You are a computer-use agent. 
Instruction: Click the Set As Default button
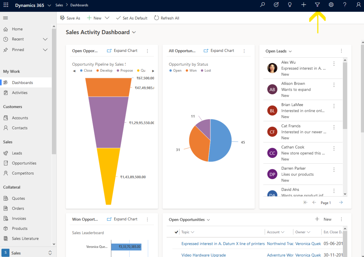click(x=132, y=18)
